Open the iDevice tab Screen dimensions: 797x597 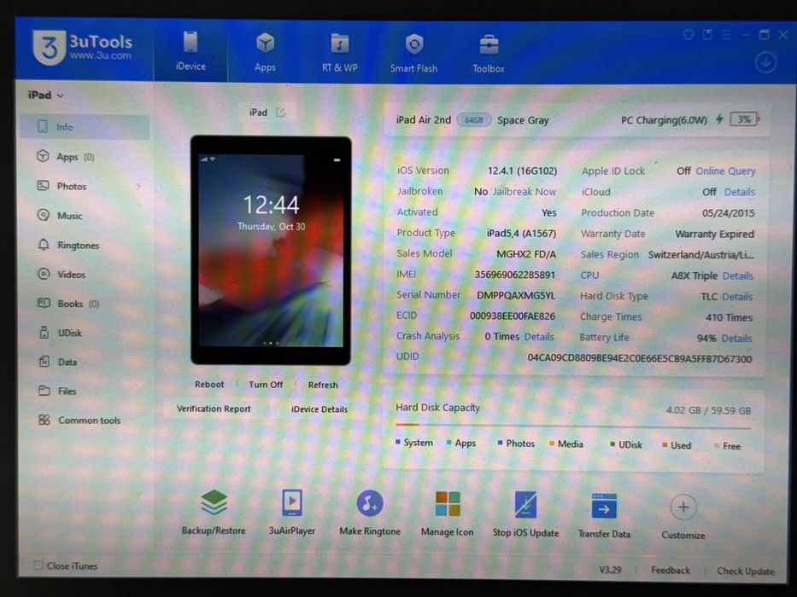(190, 51)
